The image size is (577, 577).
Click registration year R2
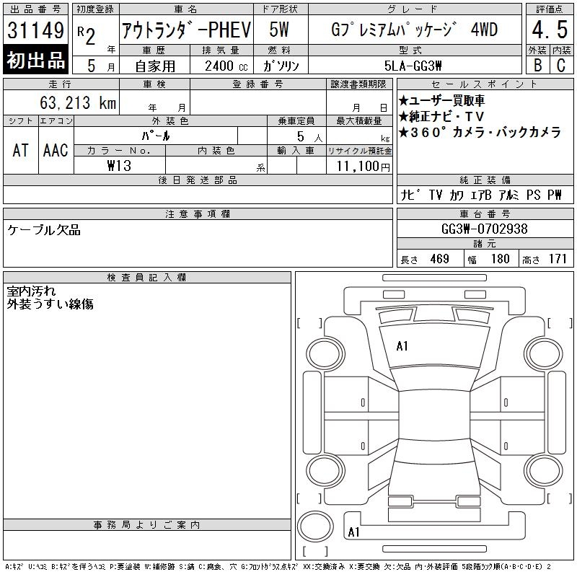pos(87,35)
